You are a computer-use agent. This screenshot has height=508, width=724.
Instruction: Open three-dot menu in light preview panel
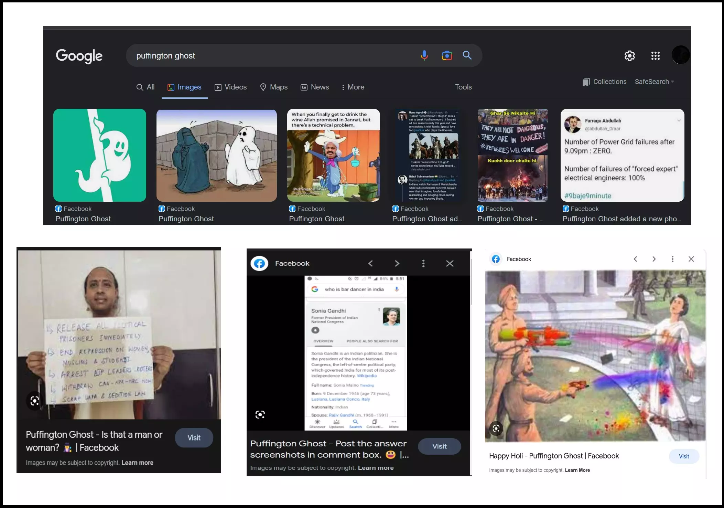click(x=672, y=259)
